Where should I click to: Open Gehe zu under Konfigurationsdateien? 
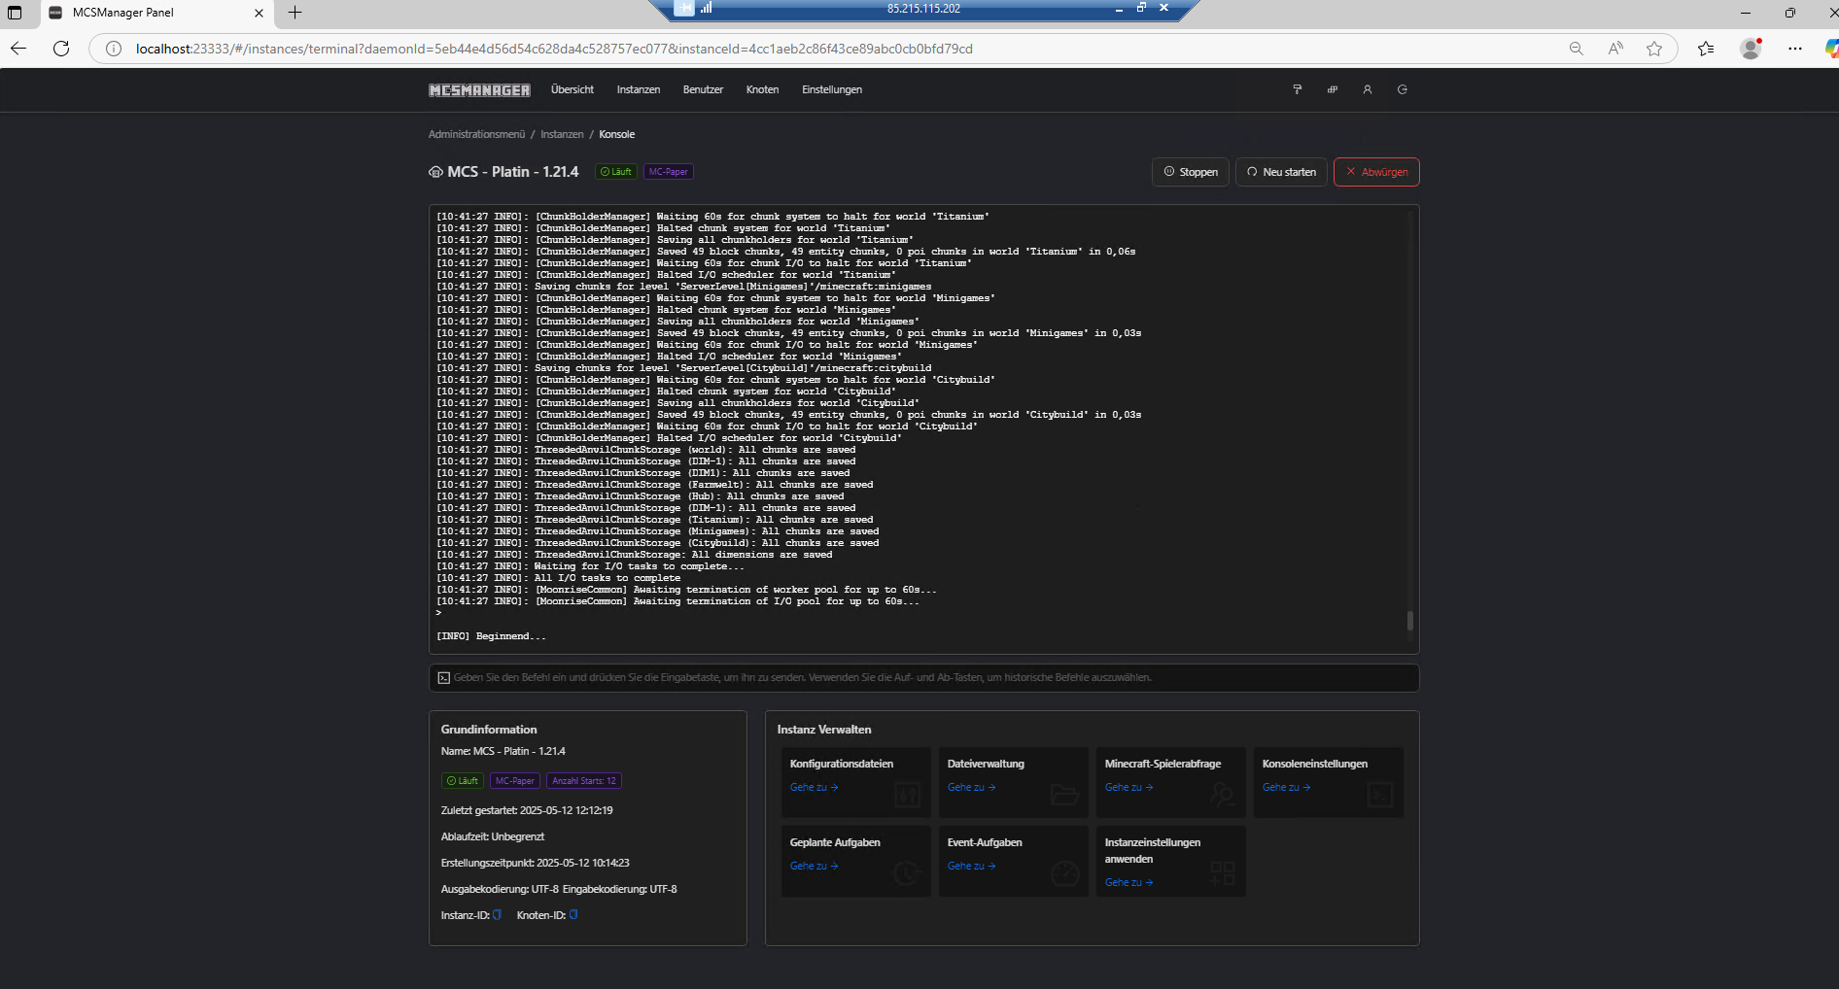[814, 787]
